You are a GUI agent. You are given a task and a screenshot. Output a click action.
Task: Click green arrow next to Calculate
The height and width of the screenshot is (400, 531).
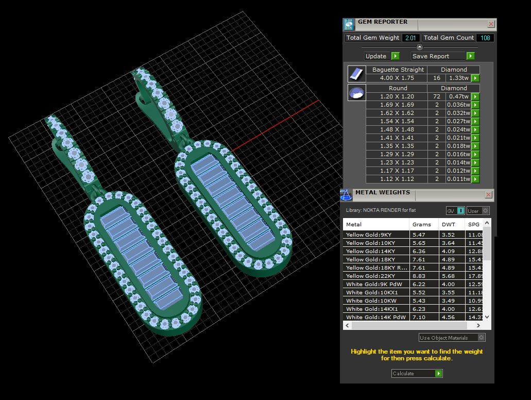coord(438,373)
